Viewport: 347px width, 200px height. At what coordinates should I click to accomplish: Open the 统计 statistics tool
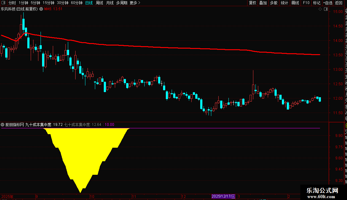[284, 3]
